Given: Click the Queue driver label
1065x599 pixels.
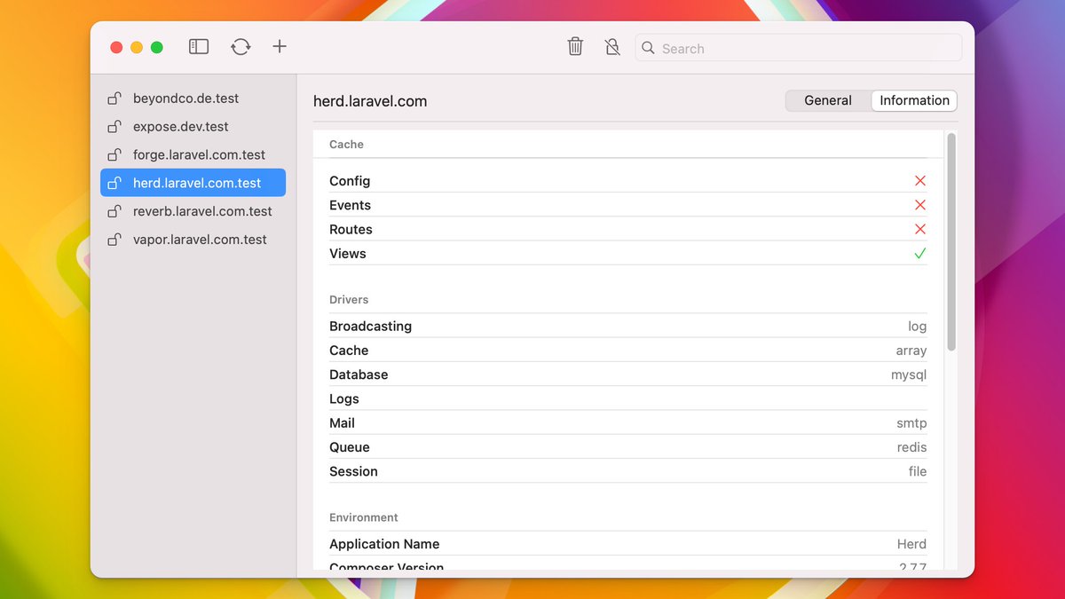Looking at the screenshot, I should (350, 447).
